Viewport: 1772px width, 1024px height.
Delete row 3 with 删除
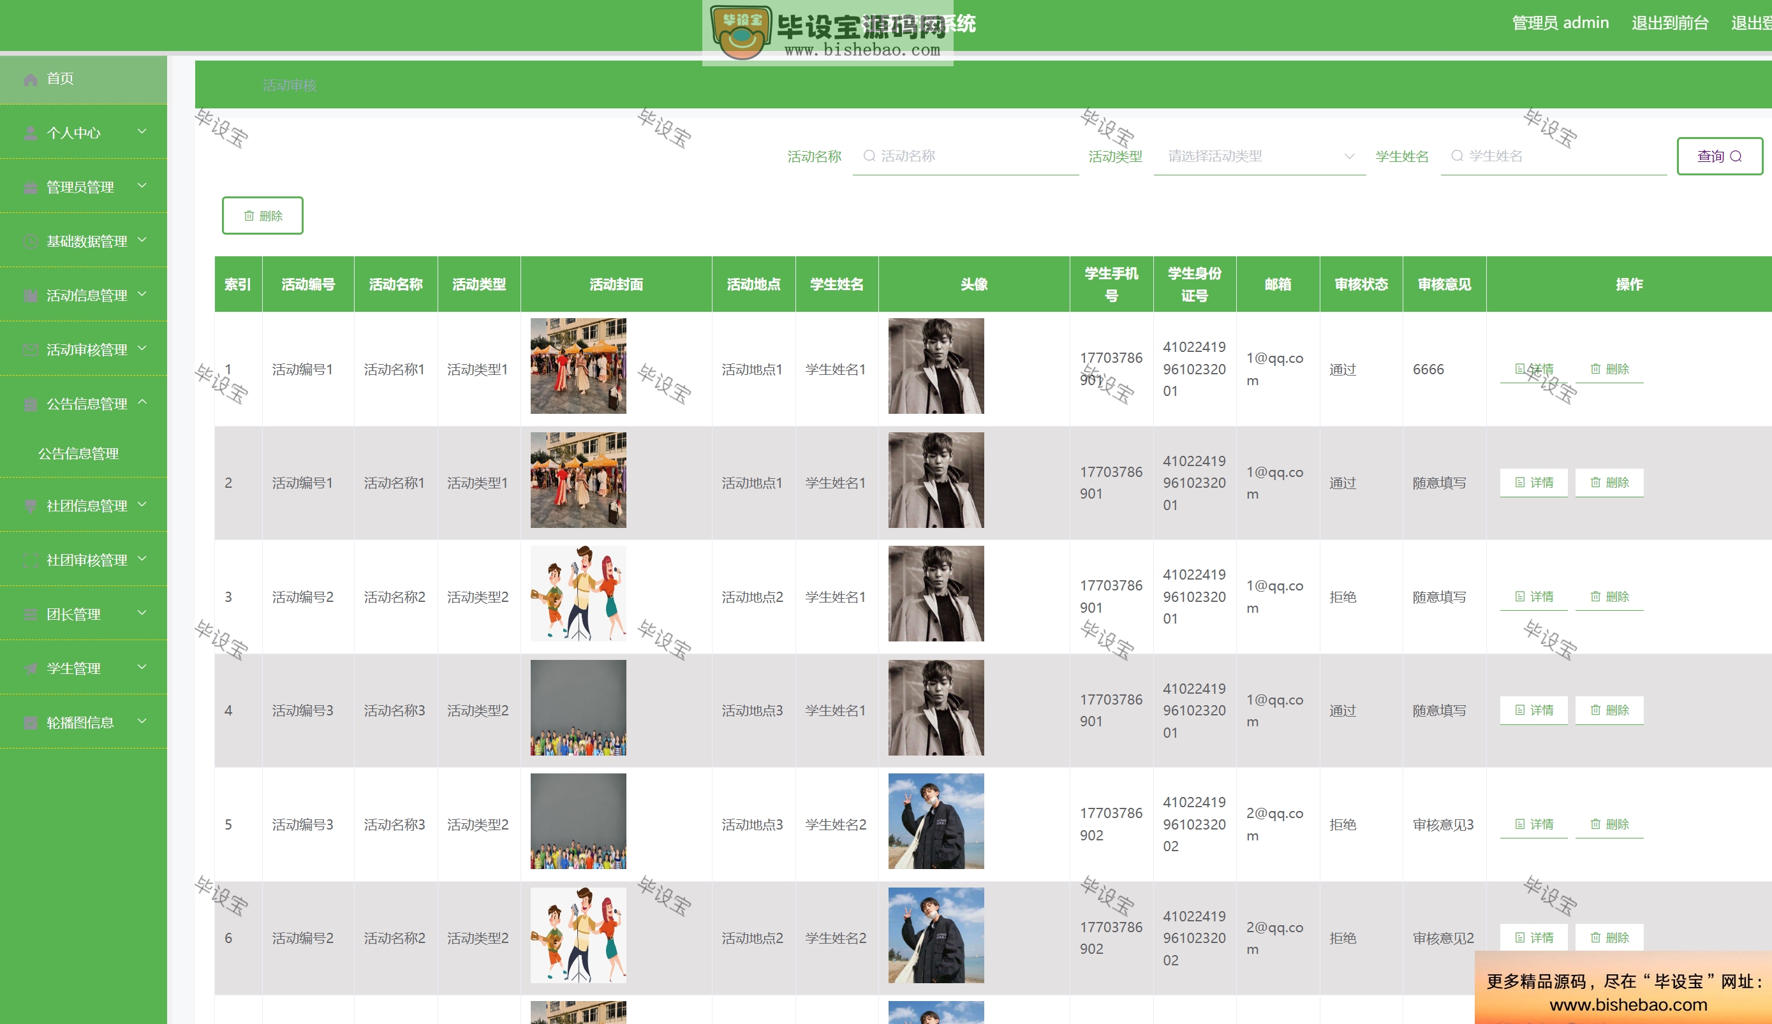(x=1609, y=597)
